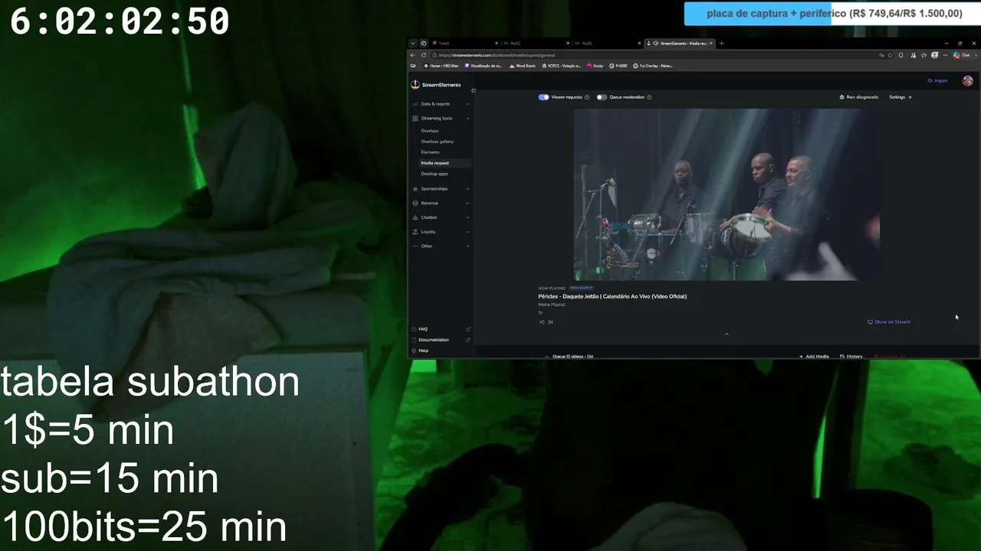The height and width of the screenshot is (551, 981).
Task: Expand the Chatbot section
Action: [441, 217]
